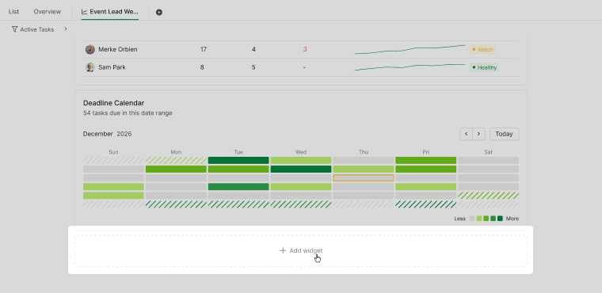Click the value 17 in Merke Orbien's row
Image resolution: width=602 pixels, height=293 pixels.
click(x=203, y=50)
